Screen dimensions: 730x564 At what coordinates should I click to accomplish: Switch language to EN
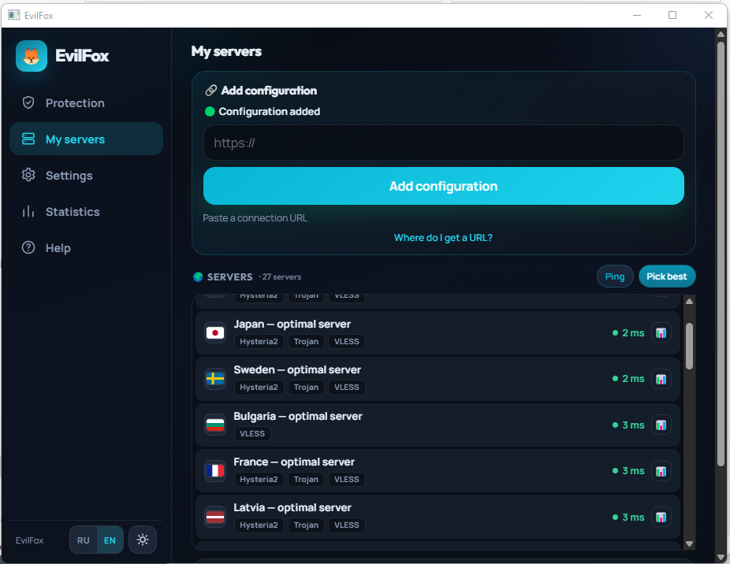coord(110,540)
